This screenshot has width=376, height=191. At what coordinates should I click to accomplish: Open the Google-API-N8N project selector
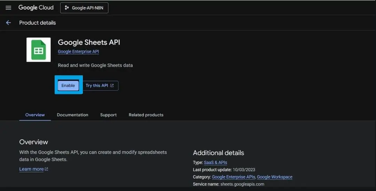(84, 8)
